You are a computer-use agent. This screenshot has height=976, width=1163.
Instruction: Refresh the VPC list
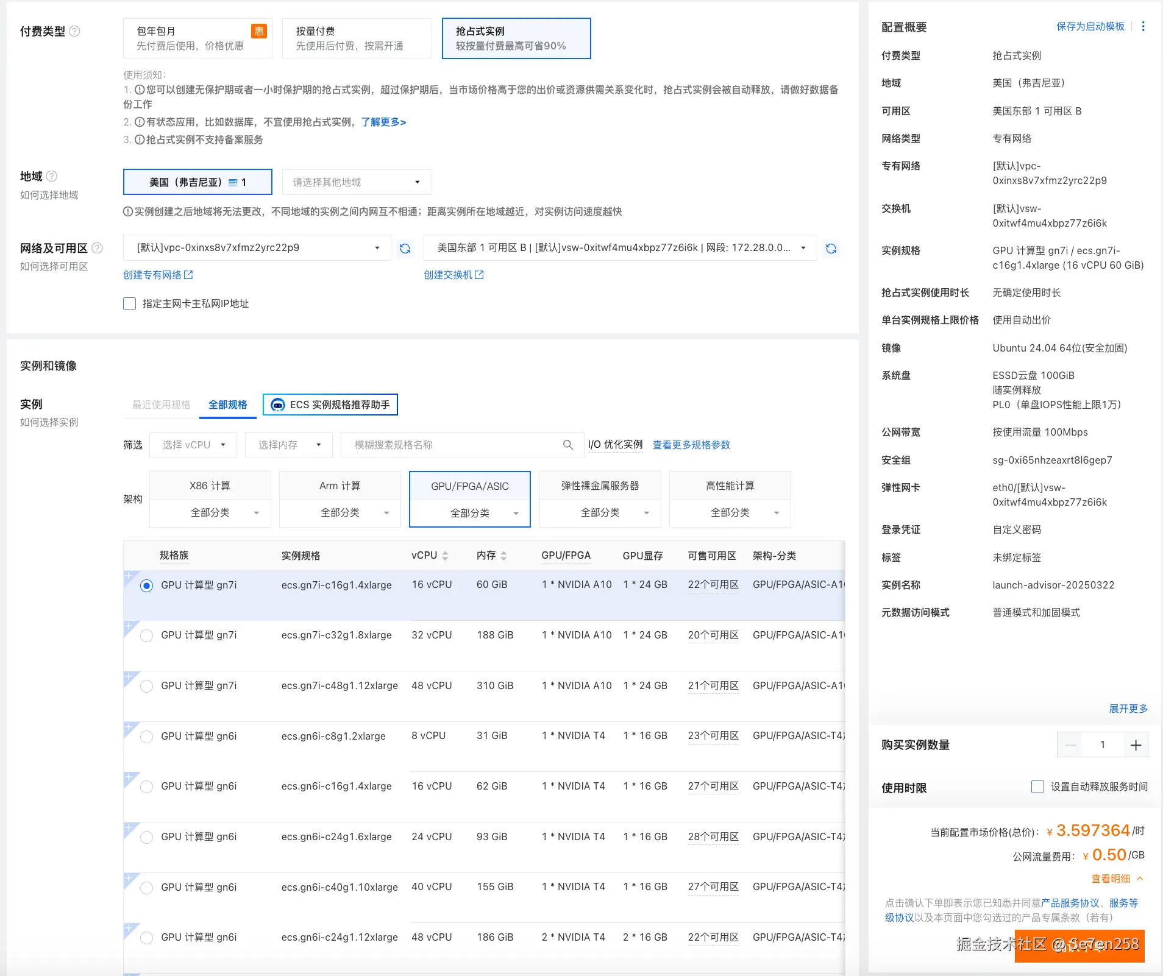click(x=405, y=248)
